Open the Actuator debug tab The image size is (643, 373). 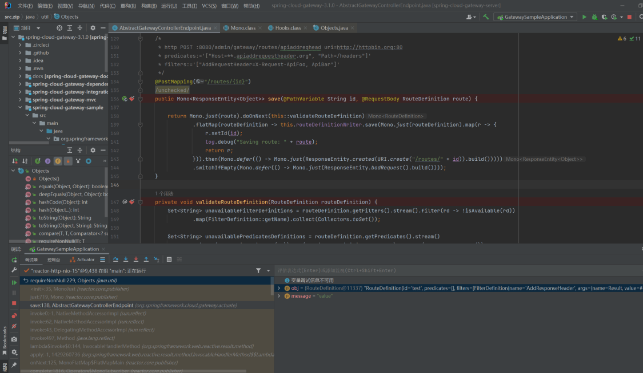tap(82, 260)
